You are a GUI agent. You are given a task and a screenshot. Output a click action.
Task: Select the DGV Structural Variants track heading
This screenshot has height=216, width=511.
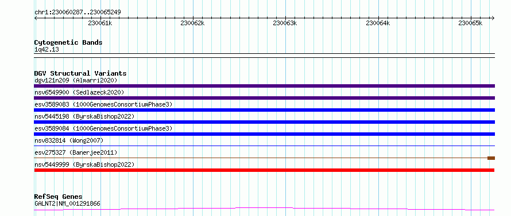click(80, 73)
